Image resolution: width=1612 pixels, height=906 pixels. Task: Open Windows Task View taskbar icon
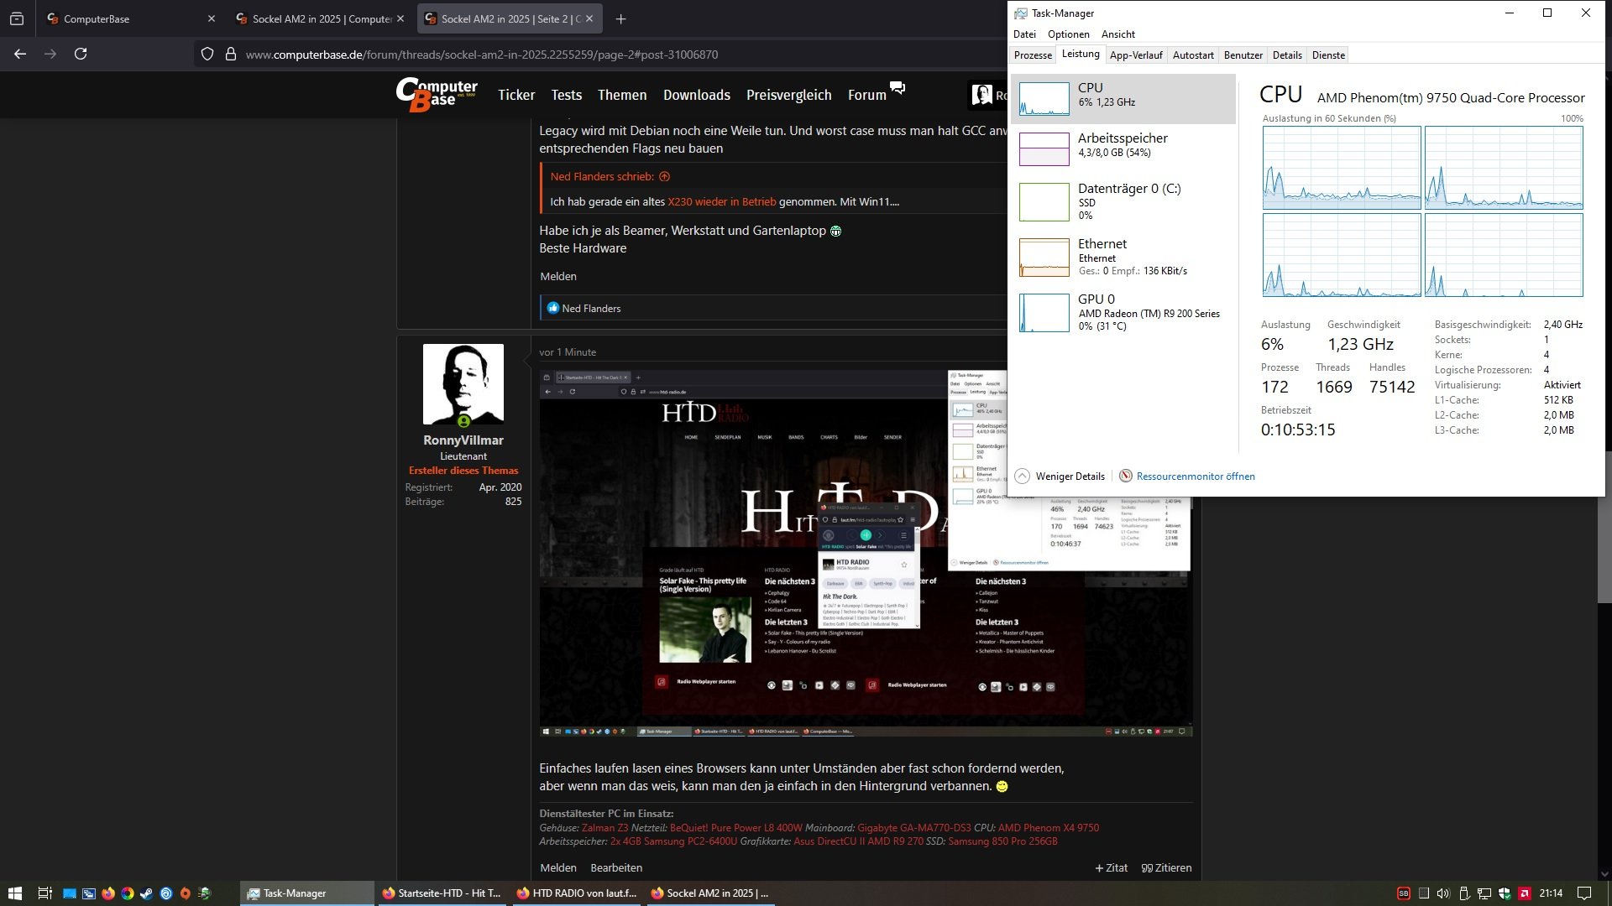(44, 893)
